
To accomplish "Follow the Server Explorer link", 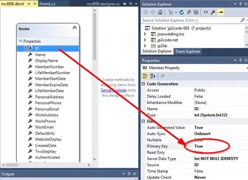I will [x=114, y=90].
